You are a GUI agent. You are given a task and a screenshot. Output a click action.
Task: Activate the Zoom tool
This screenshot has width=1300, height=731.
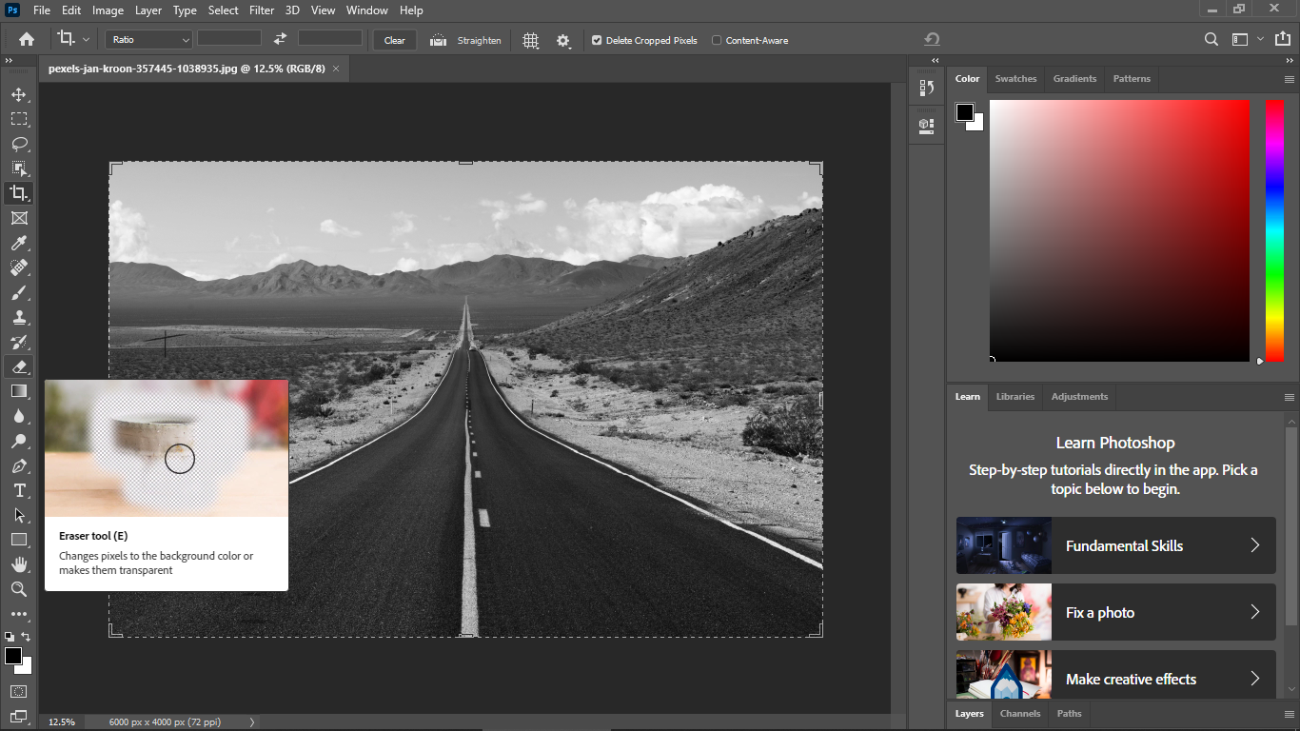click(x=18, y=589)
